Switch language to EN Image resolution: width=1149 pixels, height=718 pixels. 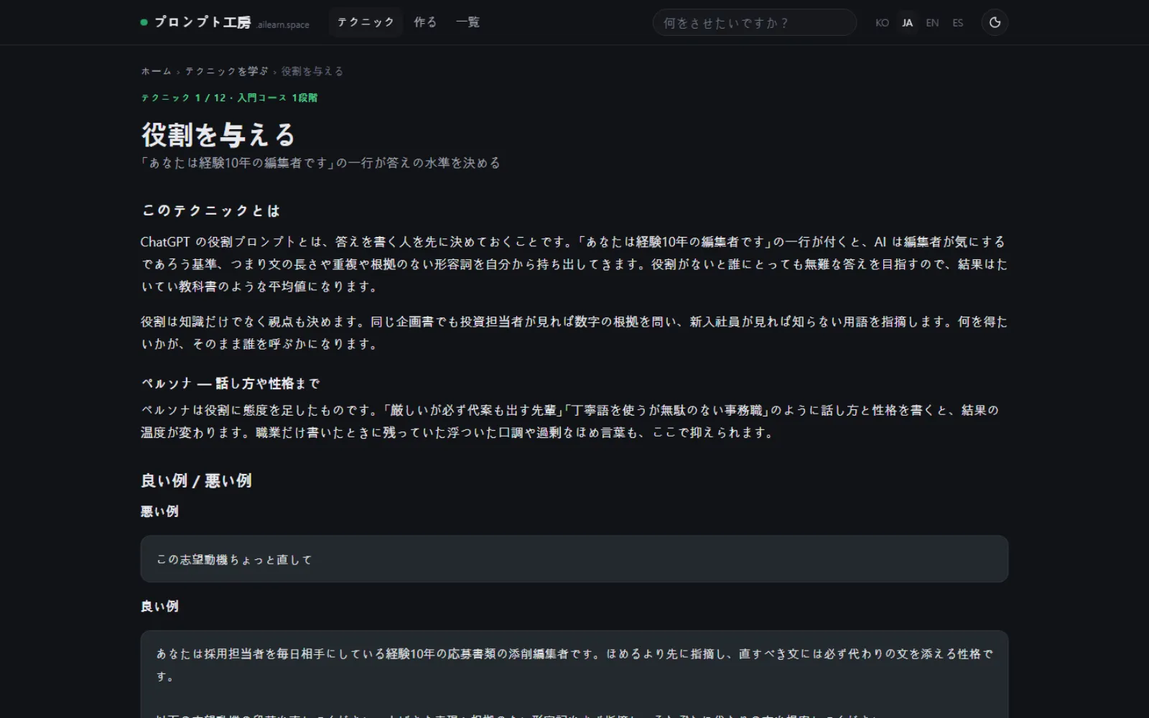tap(932, 23)
